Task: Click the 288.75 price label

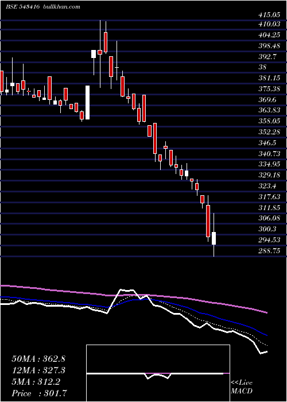Action: click(269, 251)
